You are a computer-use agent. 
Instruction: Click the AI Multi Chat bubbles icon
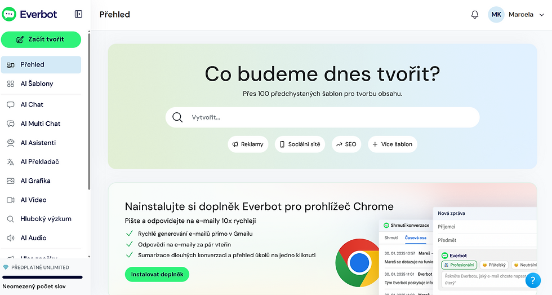coord(11,124)
